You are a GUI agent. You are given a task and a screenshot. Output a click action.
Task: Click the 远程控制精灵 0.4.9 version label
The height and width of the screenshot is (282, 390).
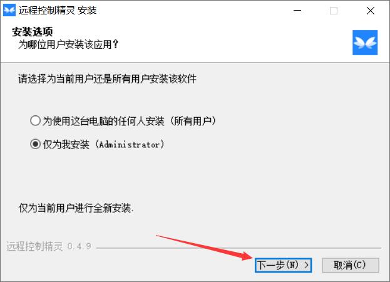tap(48, 246)
